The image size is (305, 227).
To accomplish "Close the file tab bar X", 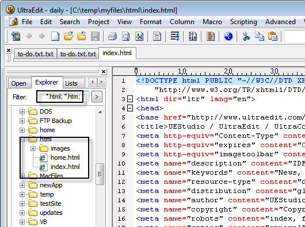I will (x=9, y=51).
